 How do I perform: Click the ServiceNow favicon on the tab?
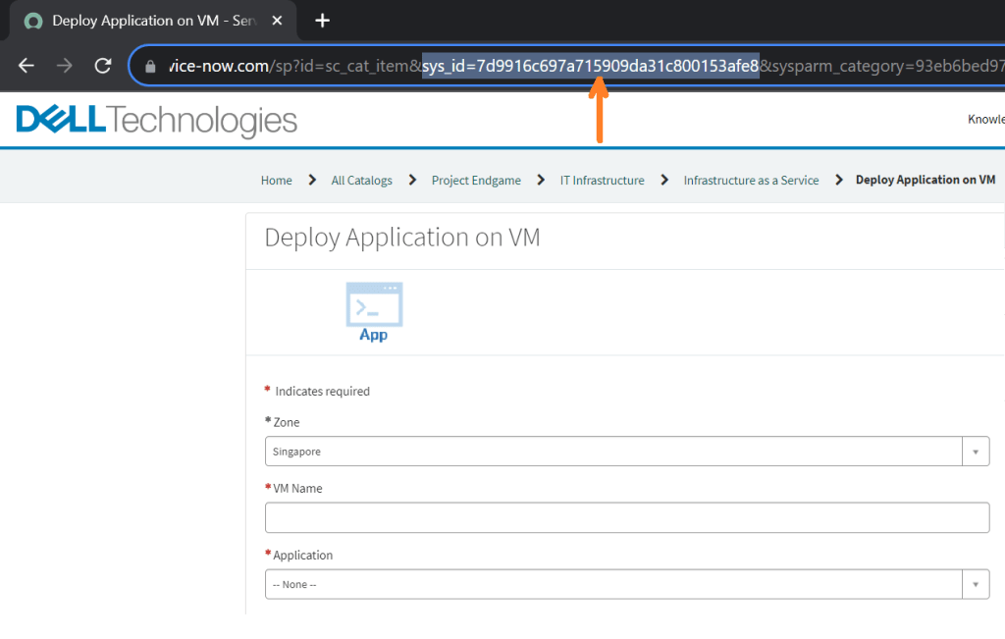point(33,21)
